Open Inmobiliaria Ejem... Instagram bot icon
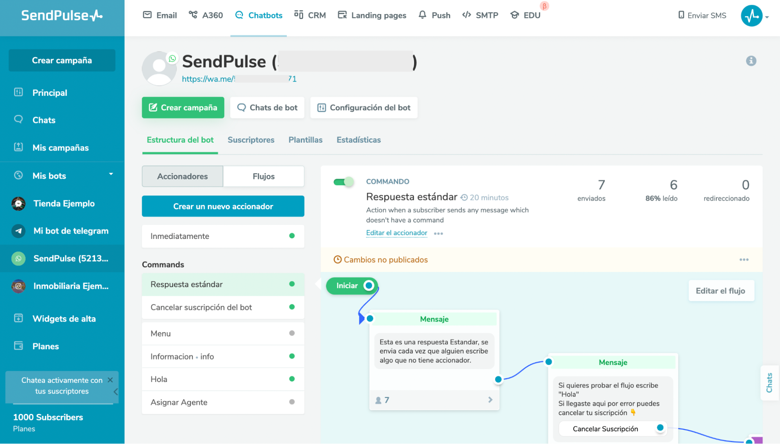 click(18, 286)
